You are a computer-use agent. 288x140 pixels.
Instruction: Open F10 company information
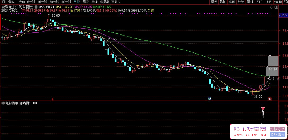(x=259, y=2)
